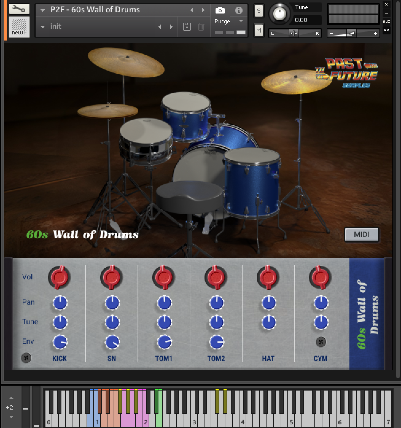Screen dimensions: 401x428
Task: Save the snapshot with the disk icon
Action: tap(187, 27)
